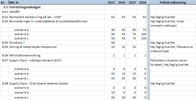Select the value 60 under row 8.03

131,30
